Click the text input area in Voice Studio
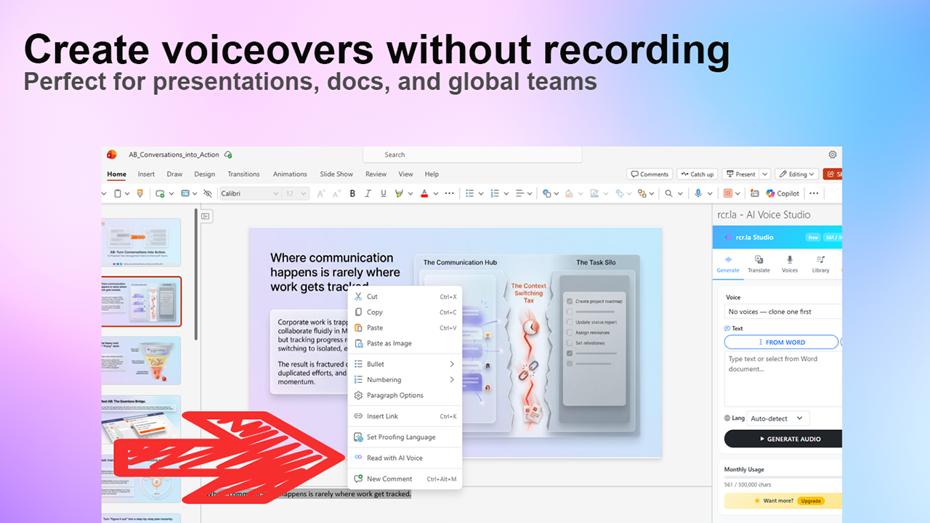Viewport: 930px width, 523px height. pyautogui.click(x=783, y=379)
